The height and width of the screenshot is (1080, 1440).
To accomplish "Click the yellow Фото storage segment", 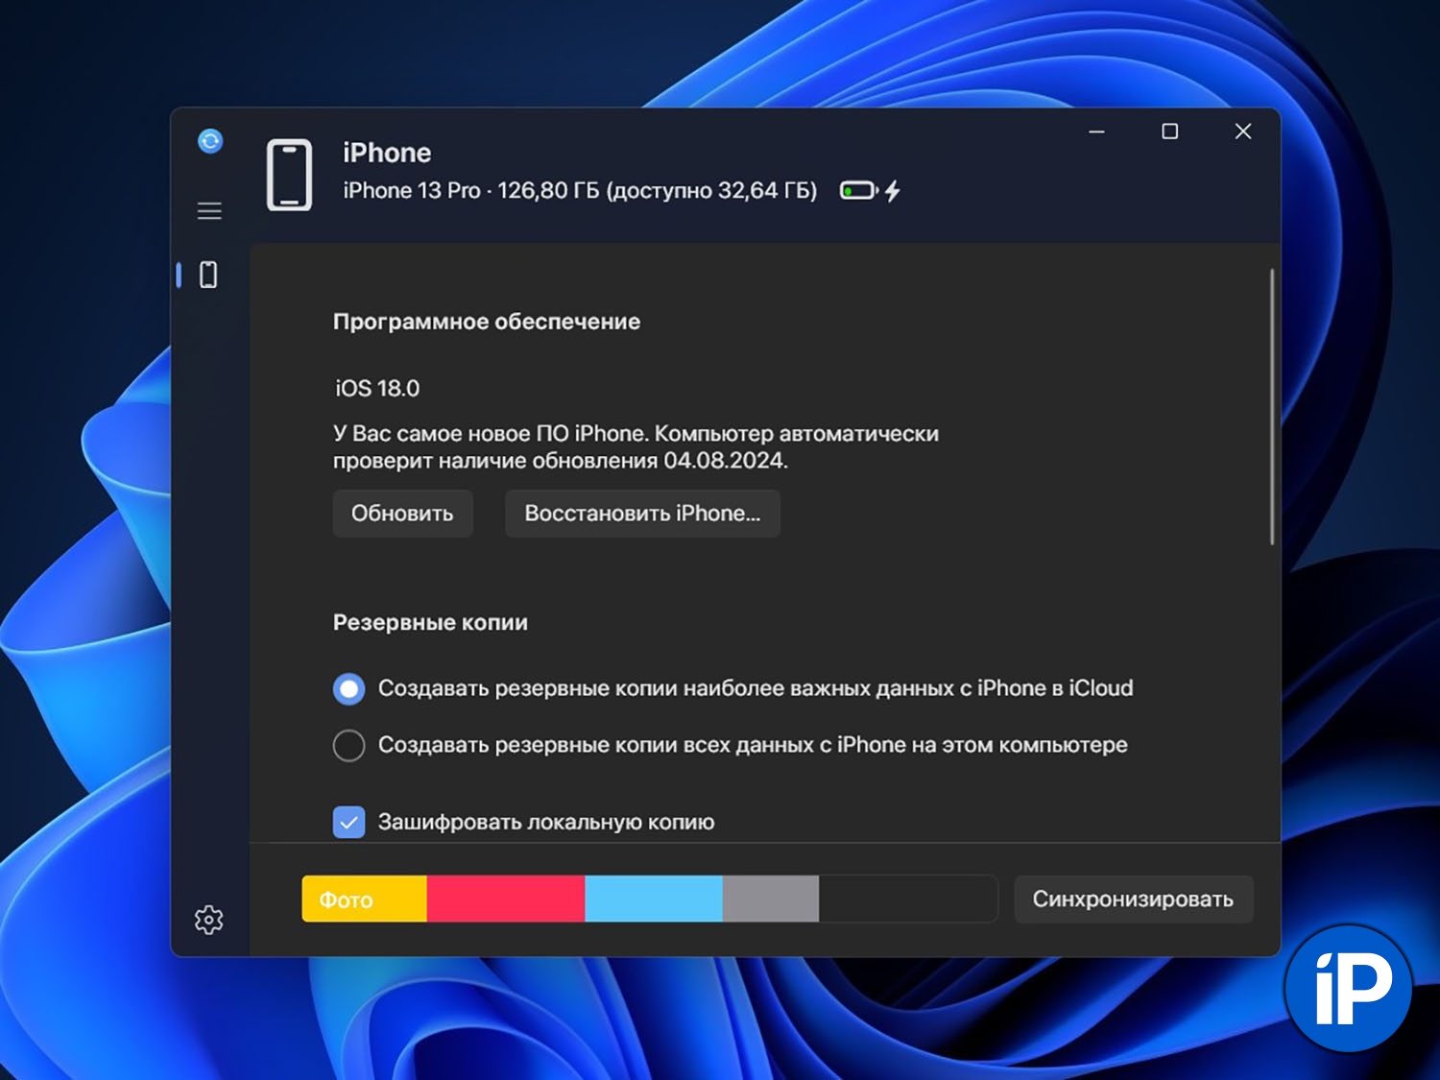I will click(x=364, y=899).
